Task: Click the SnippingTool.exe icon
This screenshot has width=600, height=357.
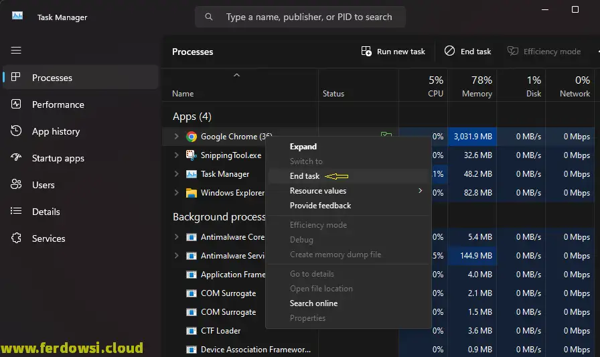Action: [192, 155]
